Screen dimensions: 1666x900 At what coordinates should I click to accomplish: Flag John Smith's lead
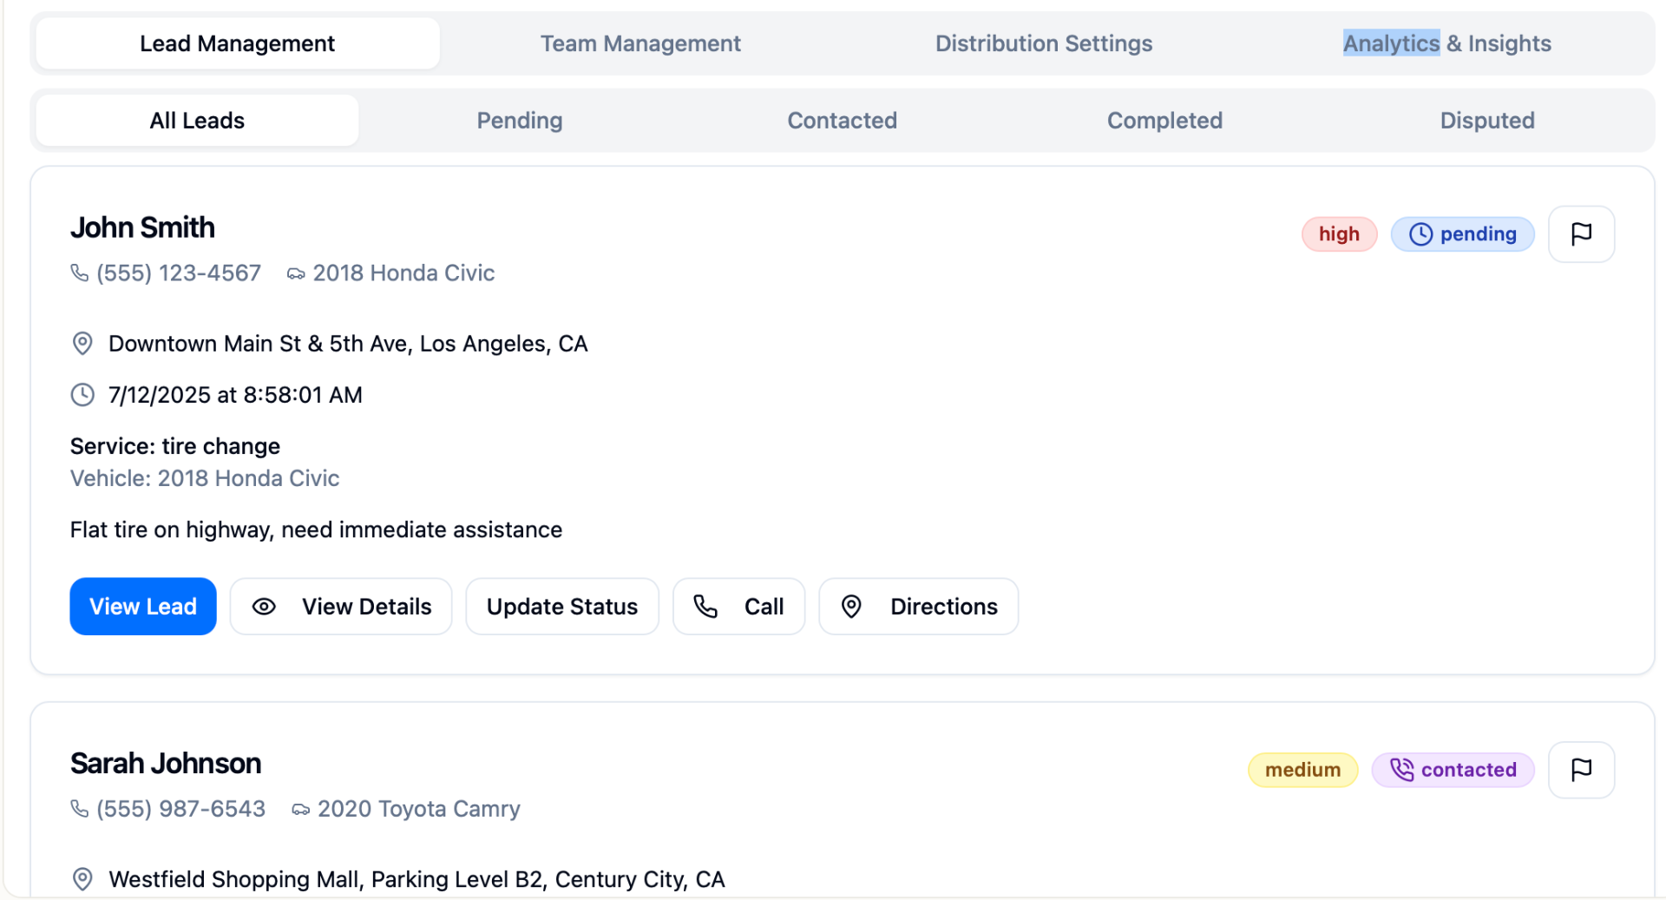[1580, 234]
